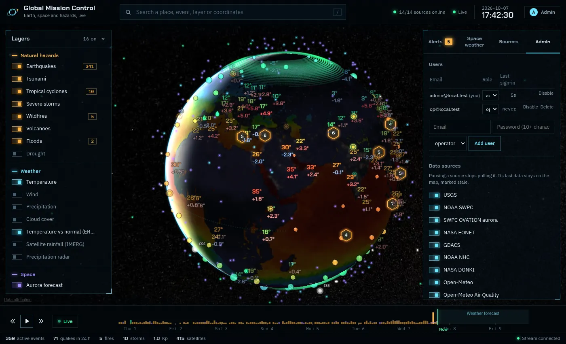Select the Admin tab in the panel
566x344 pixels.
[x=543, y=42]
